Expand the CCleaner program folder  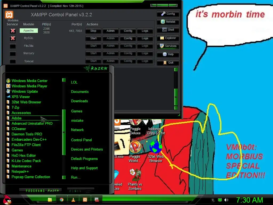click(x=19, y=129)
